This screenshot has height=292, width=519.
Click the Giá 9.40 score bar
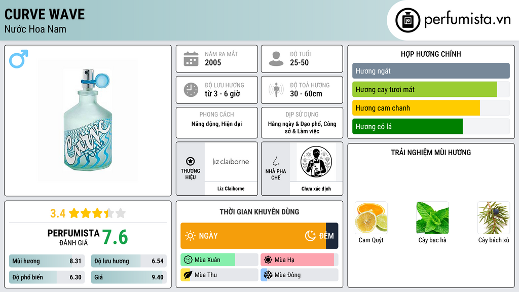[129, 277]
